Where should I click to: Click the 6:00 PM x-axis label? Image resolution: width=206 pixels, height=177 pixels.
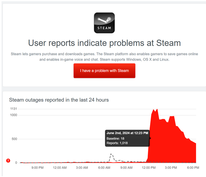click(x=193, y=168)
